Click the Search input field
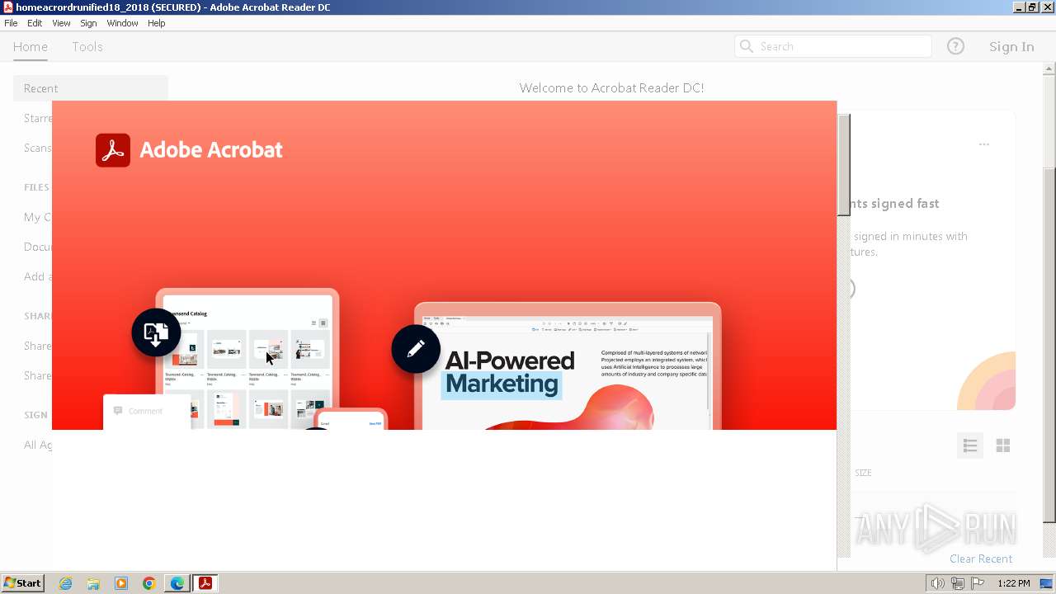 pyautogui.click(x=833, y=46)
